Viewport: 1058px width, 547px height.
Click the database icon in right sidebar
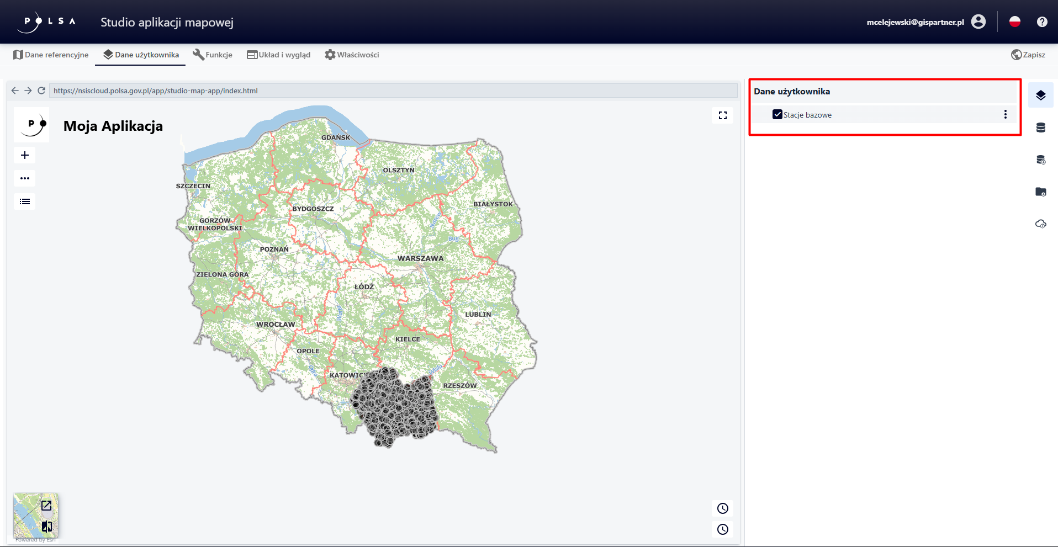tap(1040, 128)
